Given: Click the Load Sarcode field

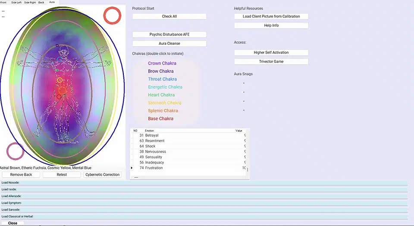Looking at the screenshot, I should (x=204, y=210).
